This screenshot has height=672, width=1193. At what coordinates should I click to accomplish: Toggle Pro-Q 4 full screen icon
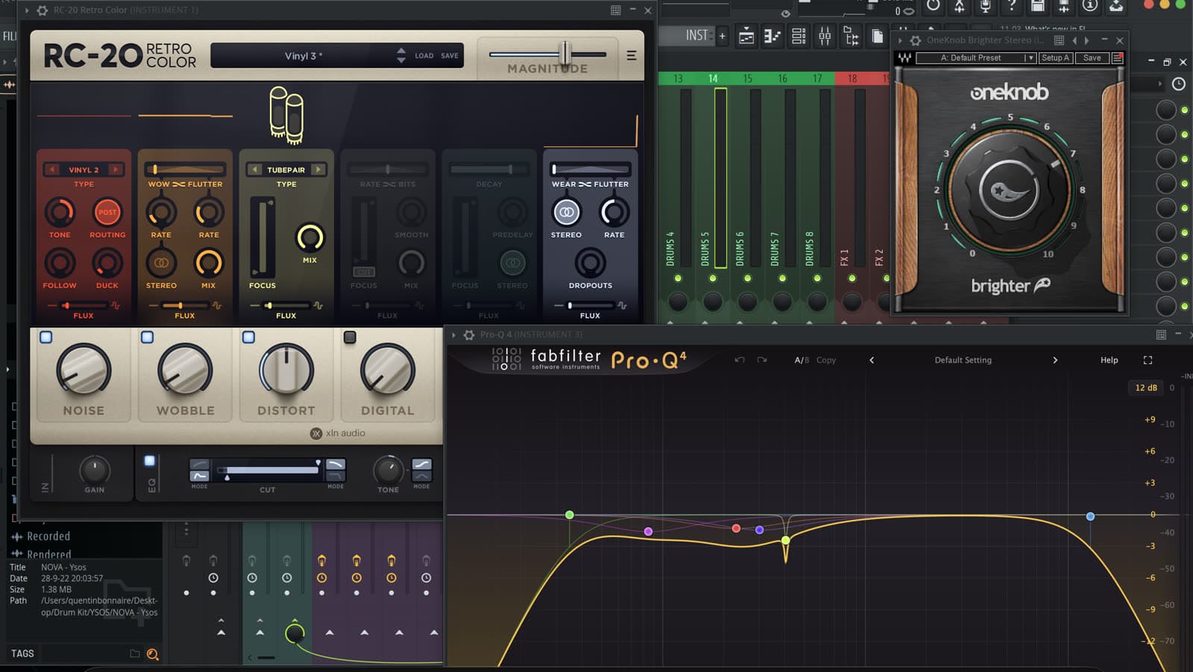point(1148,360)
